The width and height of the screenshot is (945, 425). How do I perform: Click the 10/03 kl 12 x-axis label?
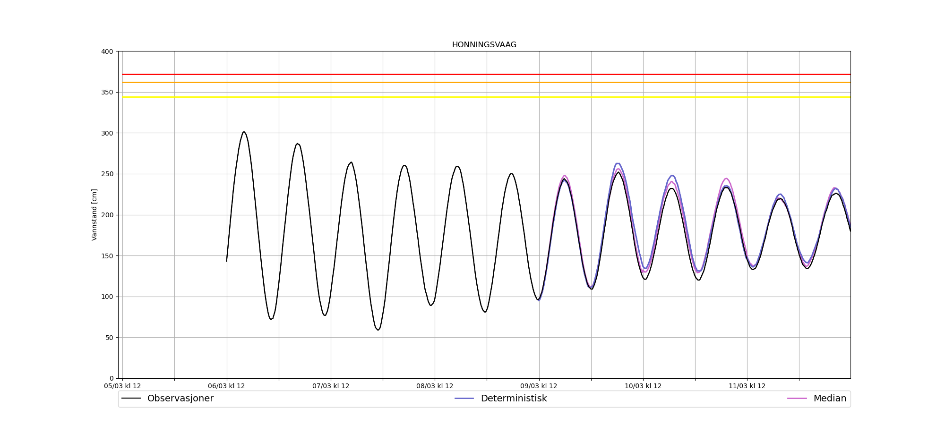643,386
